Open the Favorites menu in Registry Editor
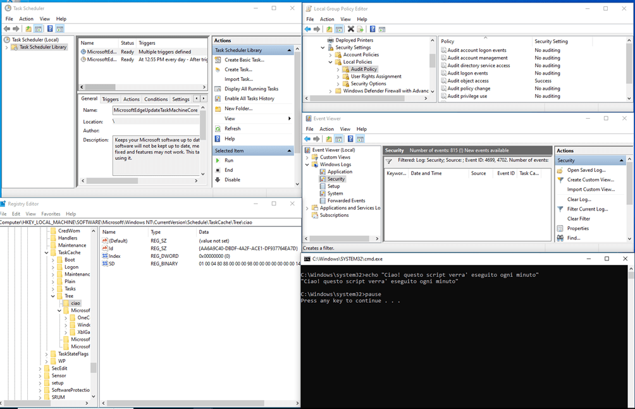This screenshot has width=635, height=409. click(51, 214)
